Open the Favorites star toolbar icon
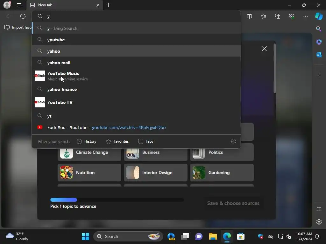 click(x=263, y=16)
